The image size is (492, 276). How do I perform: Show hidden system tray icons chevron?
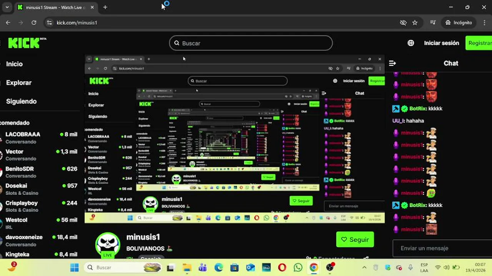364,268
